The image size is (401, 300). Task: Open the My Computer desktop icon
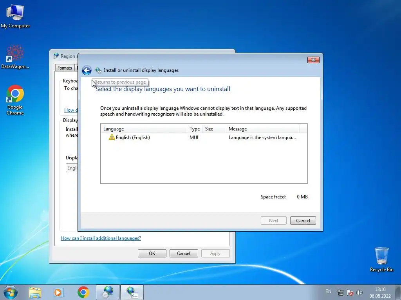(x=15, y=16)
